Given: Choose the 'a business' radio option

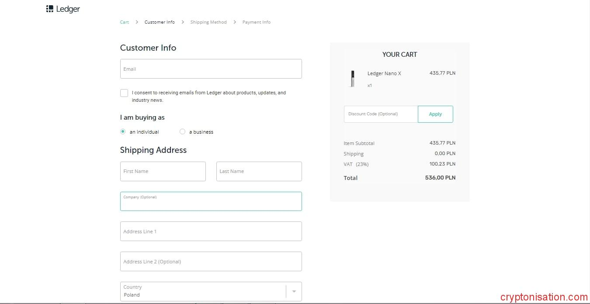Looking at the screenshot, I should (183, 131).
